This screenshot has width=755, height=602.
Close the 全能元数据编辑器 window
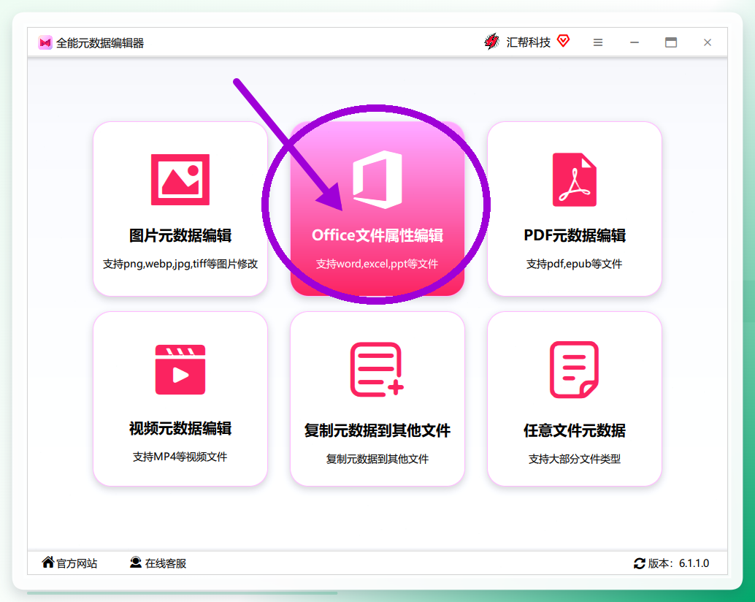[708, 43]
